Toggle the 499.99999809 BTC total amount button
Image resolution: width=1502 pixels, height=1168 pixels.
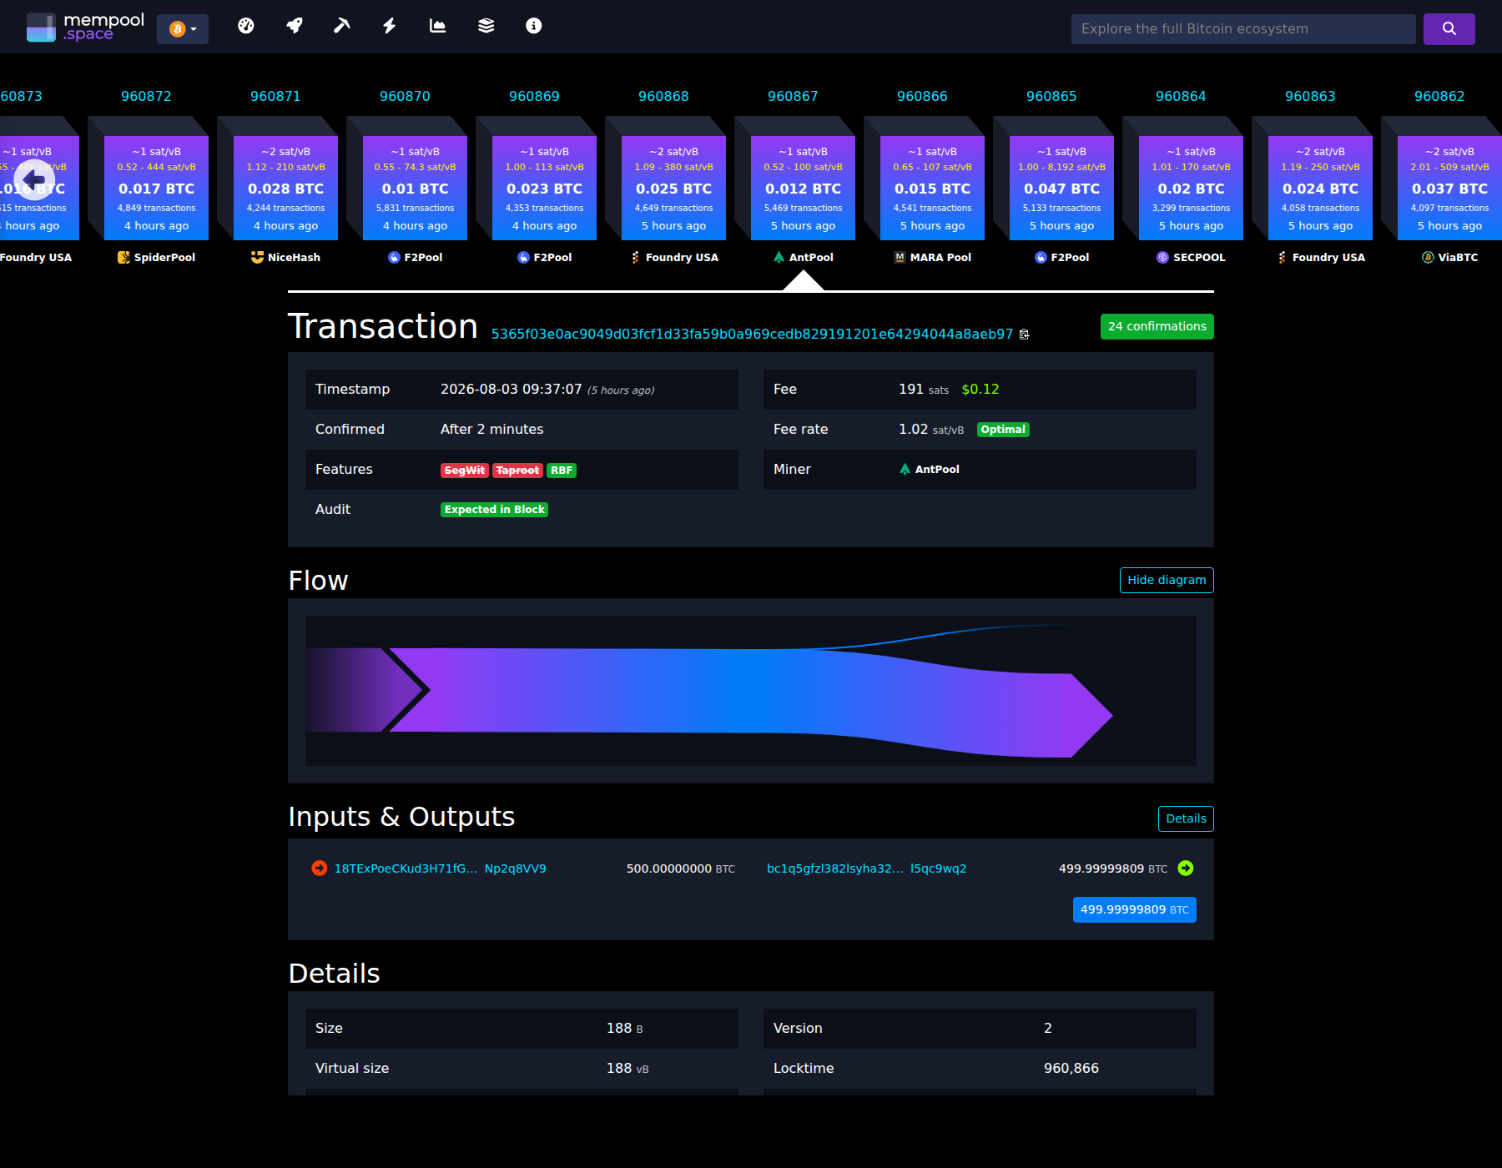point(1134,909)
